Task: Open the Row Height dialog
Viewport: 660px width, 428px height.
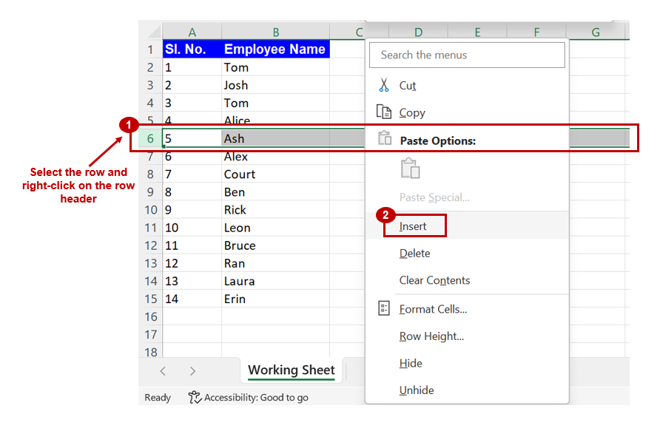Action: click(x=432, y=336)
